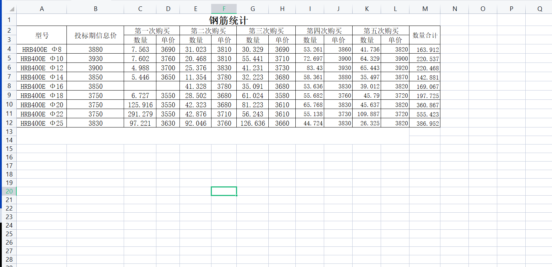
Task: Select row 4 header
Action: (x=9, y=49)
